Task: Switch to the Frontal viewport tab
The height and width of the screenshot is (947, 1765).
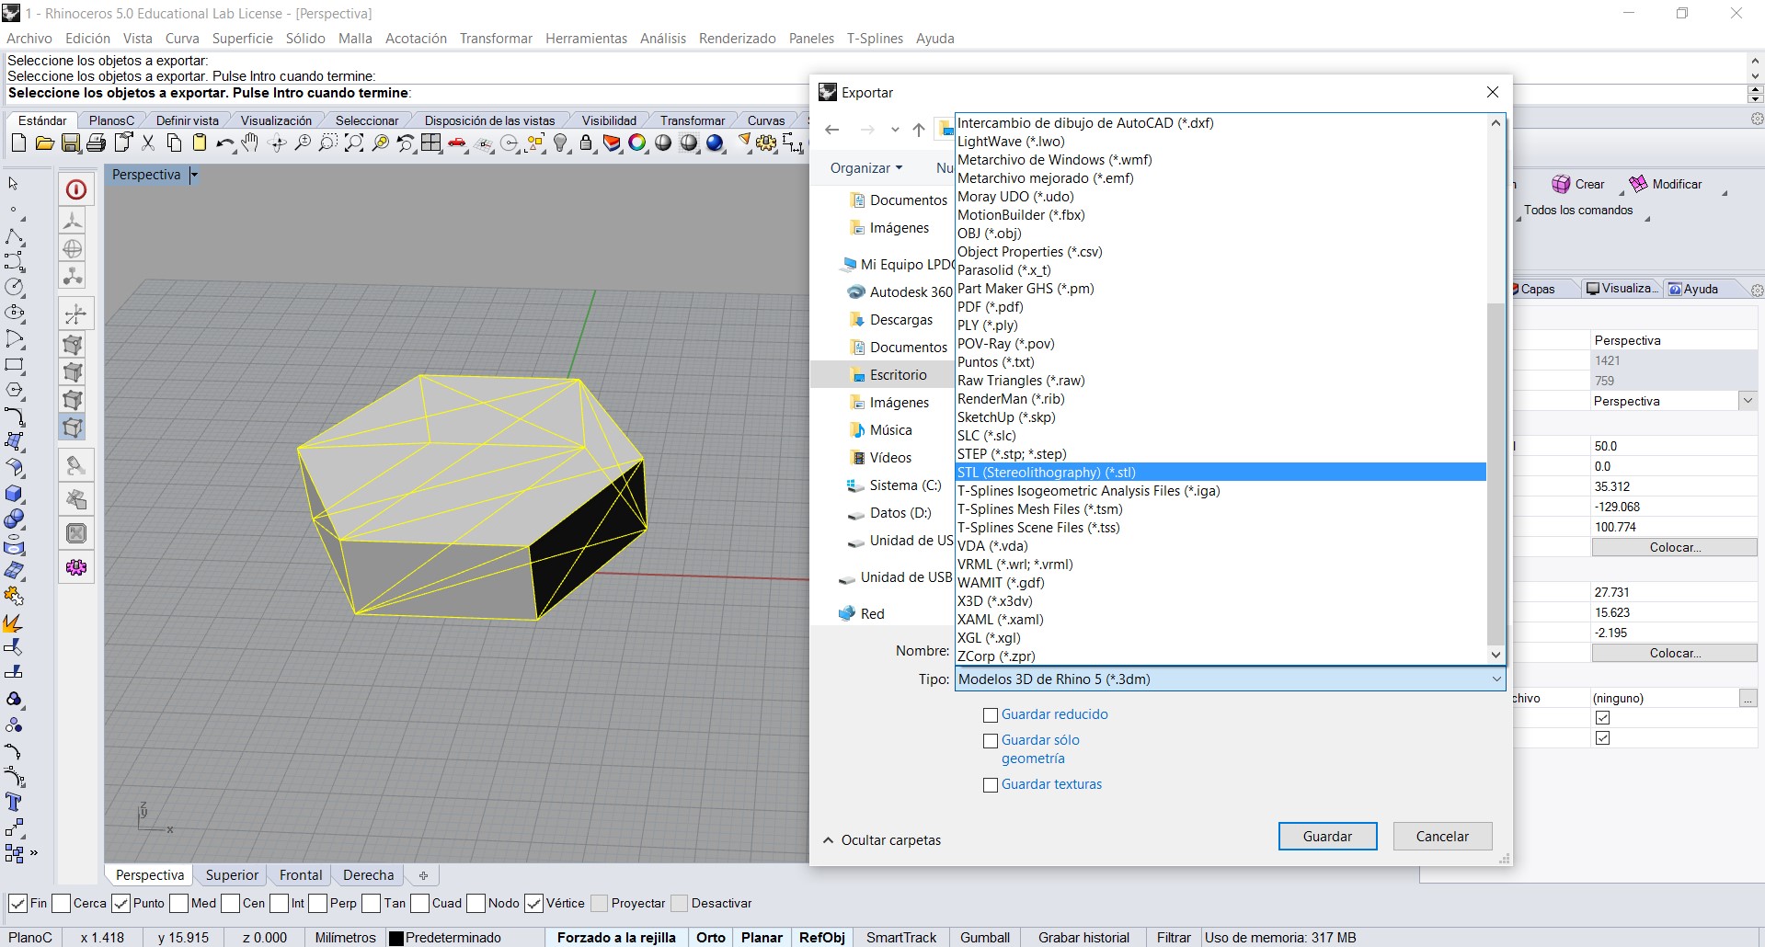Action: point(301,875)
